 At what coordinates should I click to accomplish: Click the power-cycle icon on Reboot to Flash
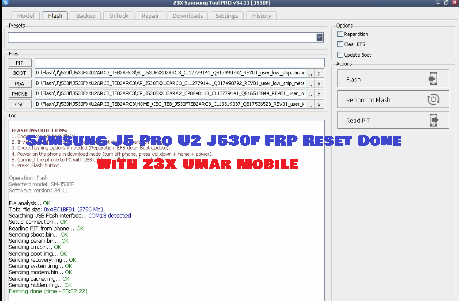433,99
